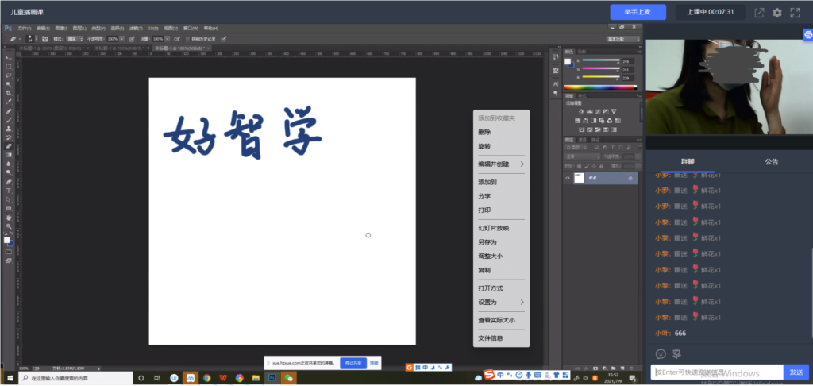
Task: Add a Curves adjustment
Action: pos(598,111)
